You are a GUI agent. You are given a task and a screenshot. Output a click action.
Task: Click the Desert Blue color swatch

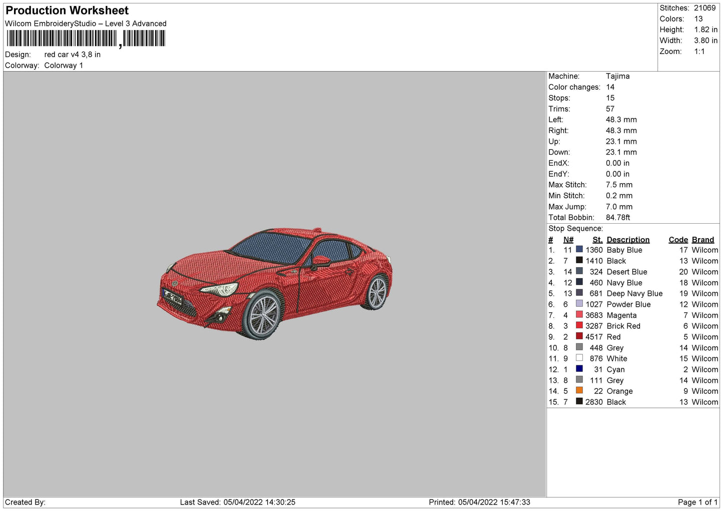579,271
